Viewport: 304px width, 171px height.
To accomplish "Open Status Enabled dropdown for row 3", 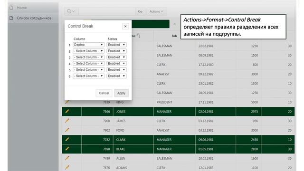I will 116,57.
